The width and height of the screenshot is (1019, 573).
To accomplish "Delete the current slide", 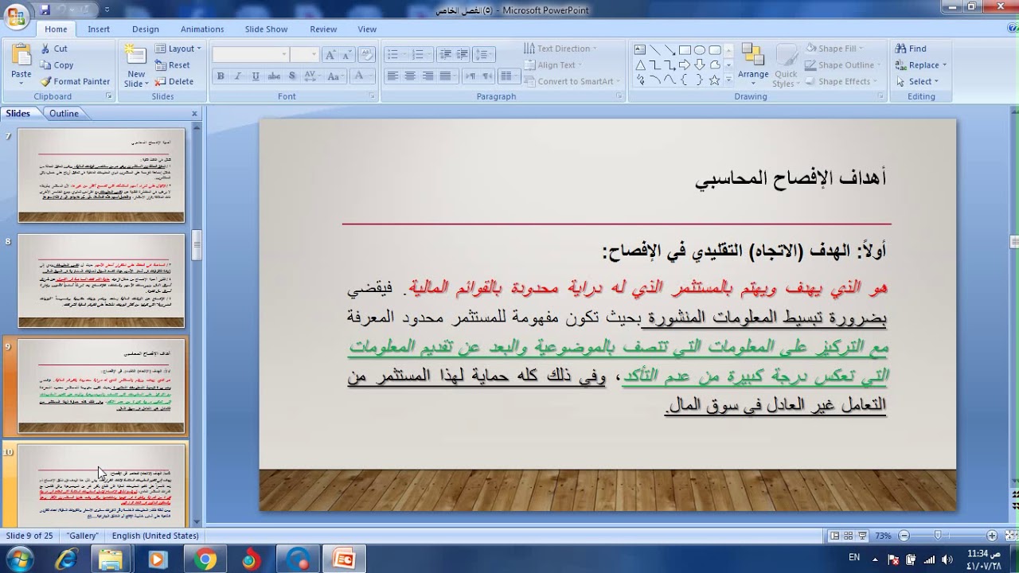I will pos(174,81).
